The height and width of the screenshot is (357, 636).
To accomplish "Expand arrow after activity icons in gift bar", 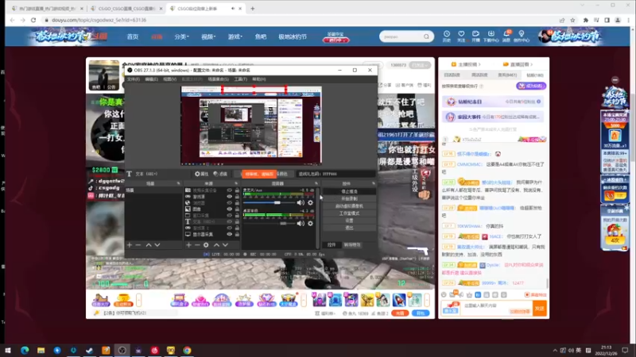I will tap(304, 300).
